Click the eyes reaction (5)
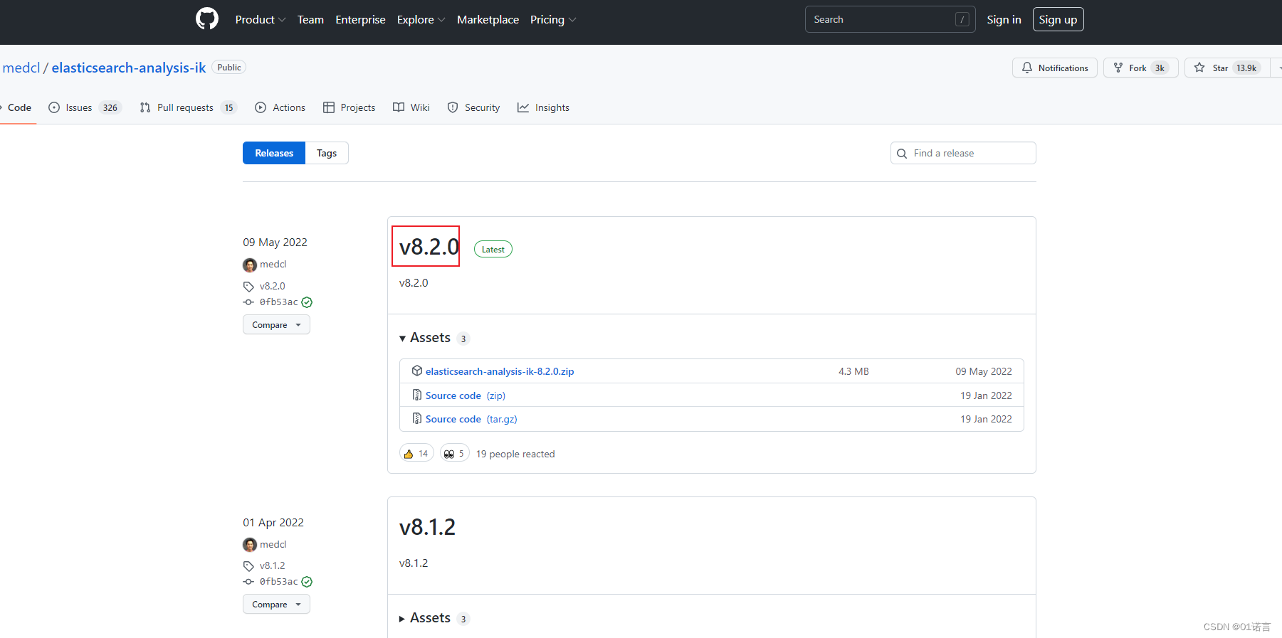Viewport: 1282px width, 638px height. pos(454,453)
